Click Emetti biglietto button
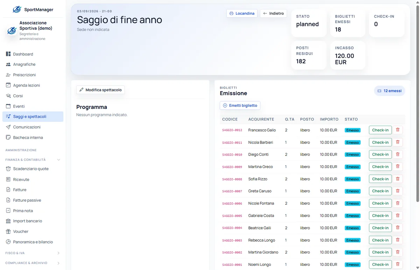This screenshot has height=270, width=420. (240, 105)
